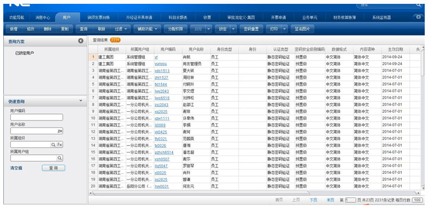Screen dimensions: 428x211
Task: Switch to the 消息中心 tab
Action: coord(43,17)
